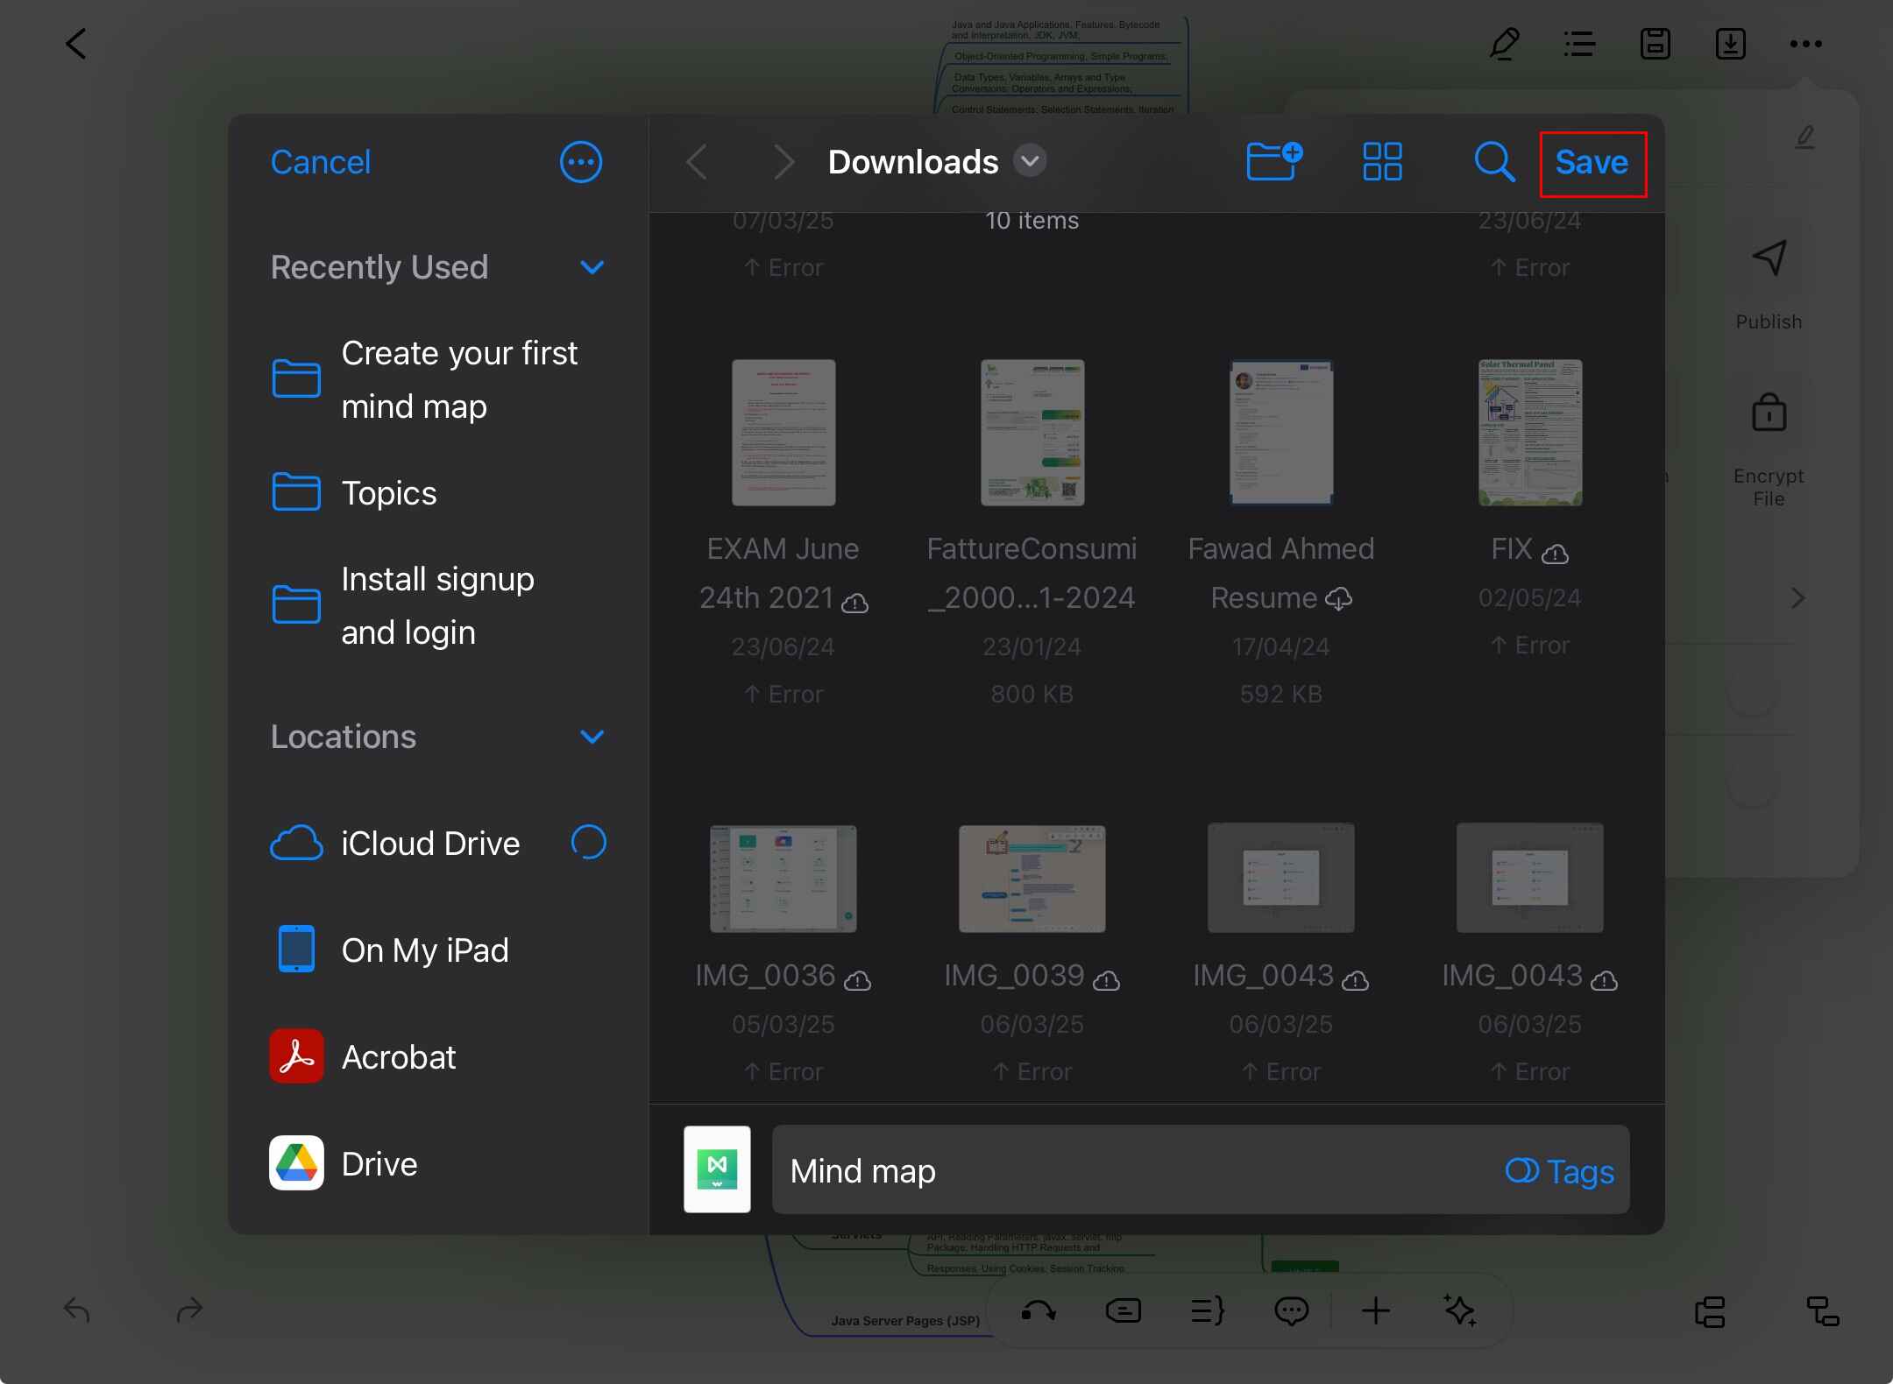Tap the back arrow at top left
This screenshot has height=1384, width=1893.
coord(77,44)
